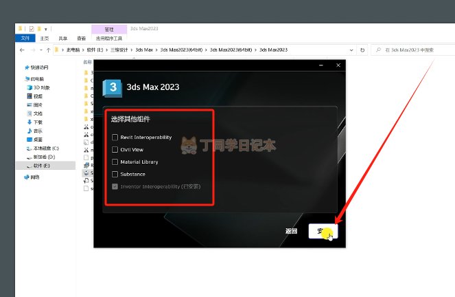
Task: Click Explorer's forward navigation arrow
Action: pos(33,50)
